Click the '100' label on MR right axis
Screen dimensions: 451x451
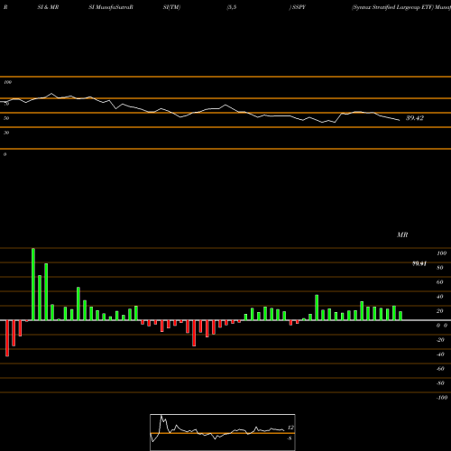point(441,253)
